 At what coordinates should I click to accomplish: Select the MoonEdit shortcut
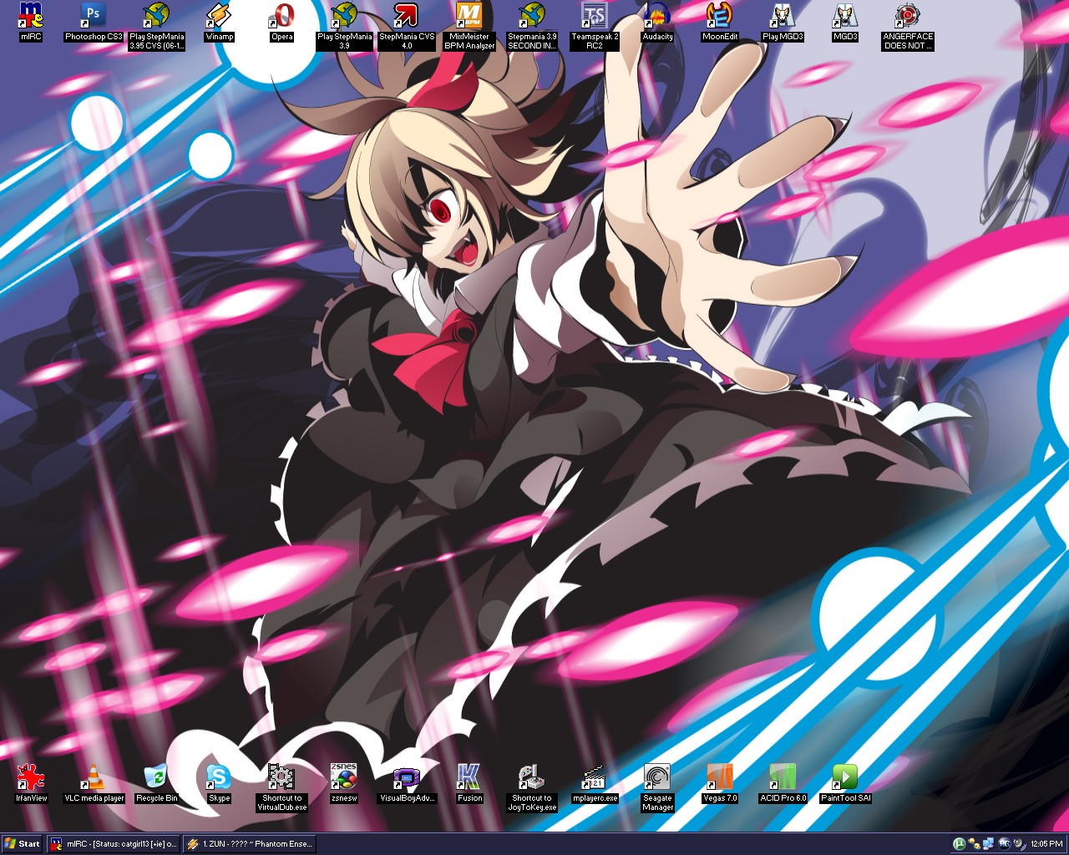tap(720, 16)
